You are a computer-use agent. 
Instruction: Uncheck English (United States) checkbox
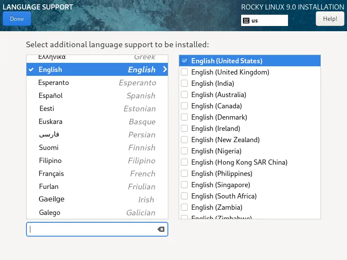(184, 61)
